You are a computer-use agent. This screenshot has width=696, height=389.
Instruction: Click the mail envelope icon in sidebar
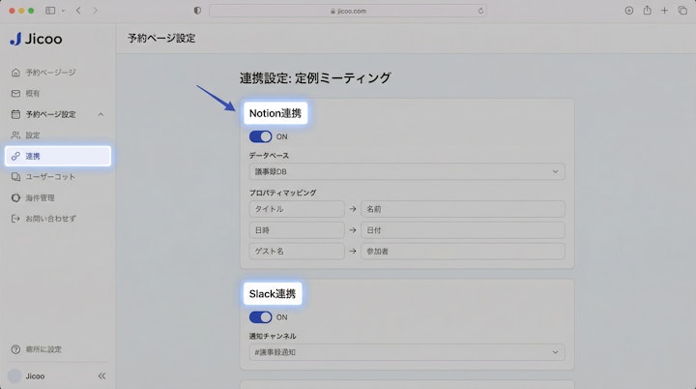pos(16,93)
